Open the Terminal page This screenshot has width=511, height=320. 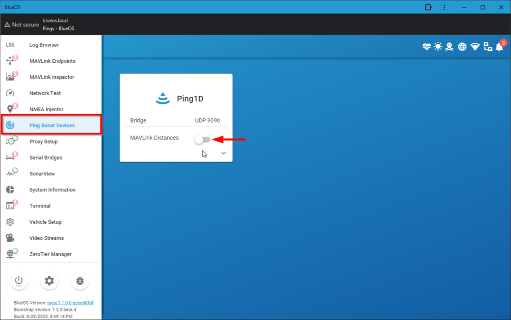(x=40, y=205)
